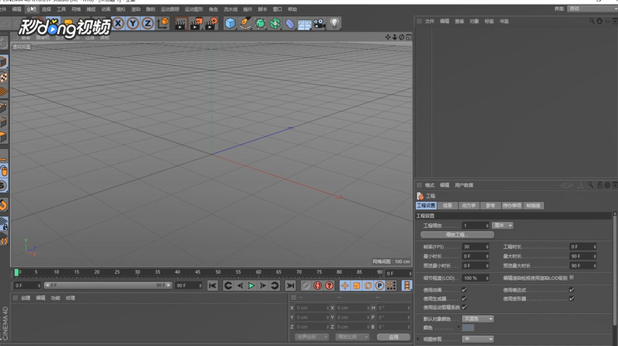Switch to the 动力学 tab
618x346 pixels.
click(469, 206)
